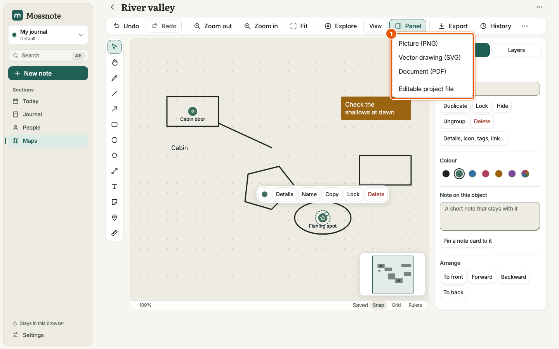Toggle Snap in the status bar

click(378, 305)
